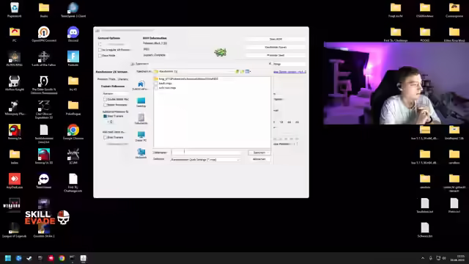Toggle the checked Boss Trainers checkbox
Screen dimensions: 469x264
point(105,116)
